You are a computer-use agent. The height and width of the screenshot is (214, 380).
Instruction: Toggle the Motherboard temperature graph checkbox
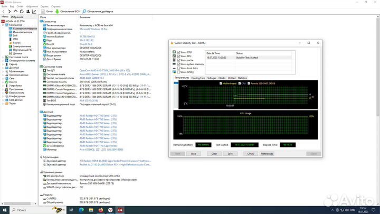[221, 83]
